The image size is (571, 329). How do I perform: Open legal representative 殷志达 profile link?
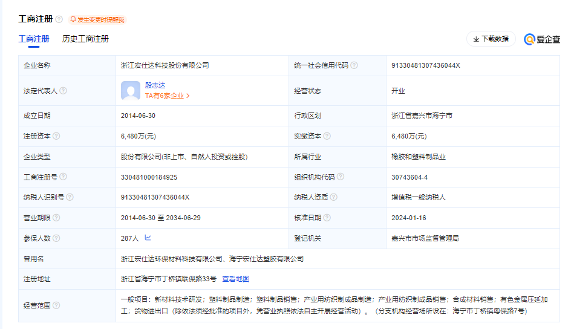[155, 85]
